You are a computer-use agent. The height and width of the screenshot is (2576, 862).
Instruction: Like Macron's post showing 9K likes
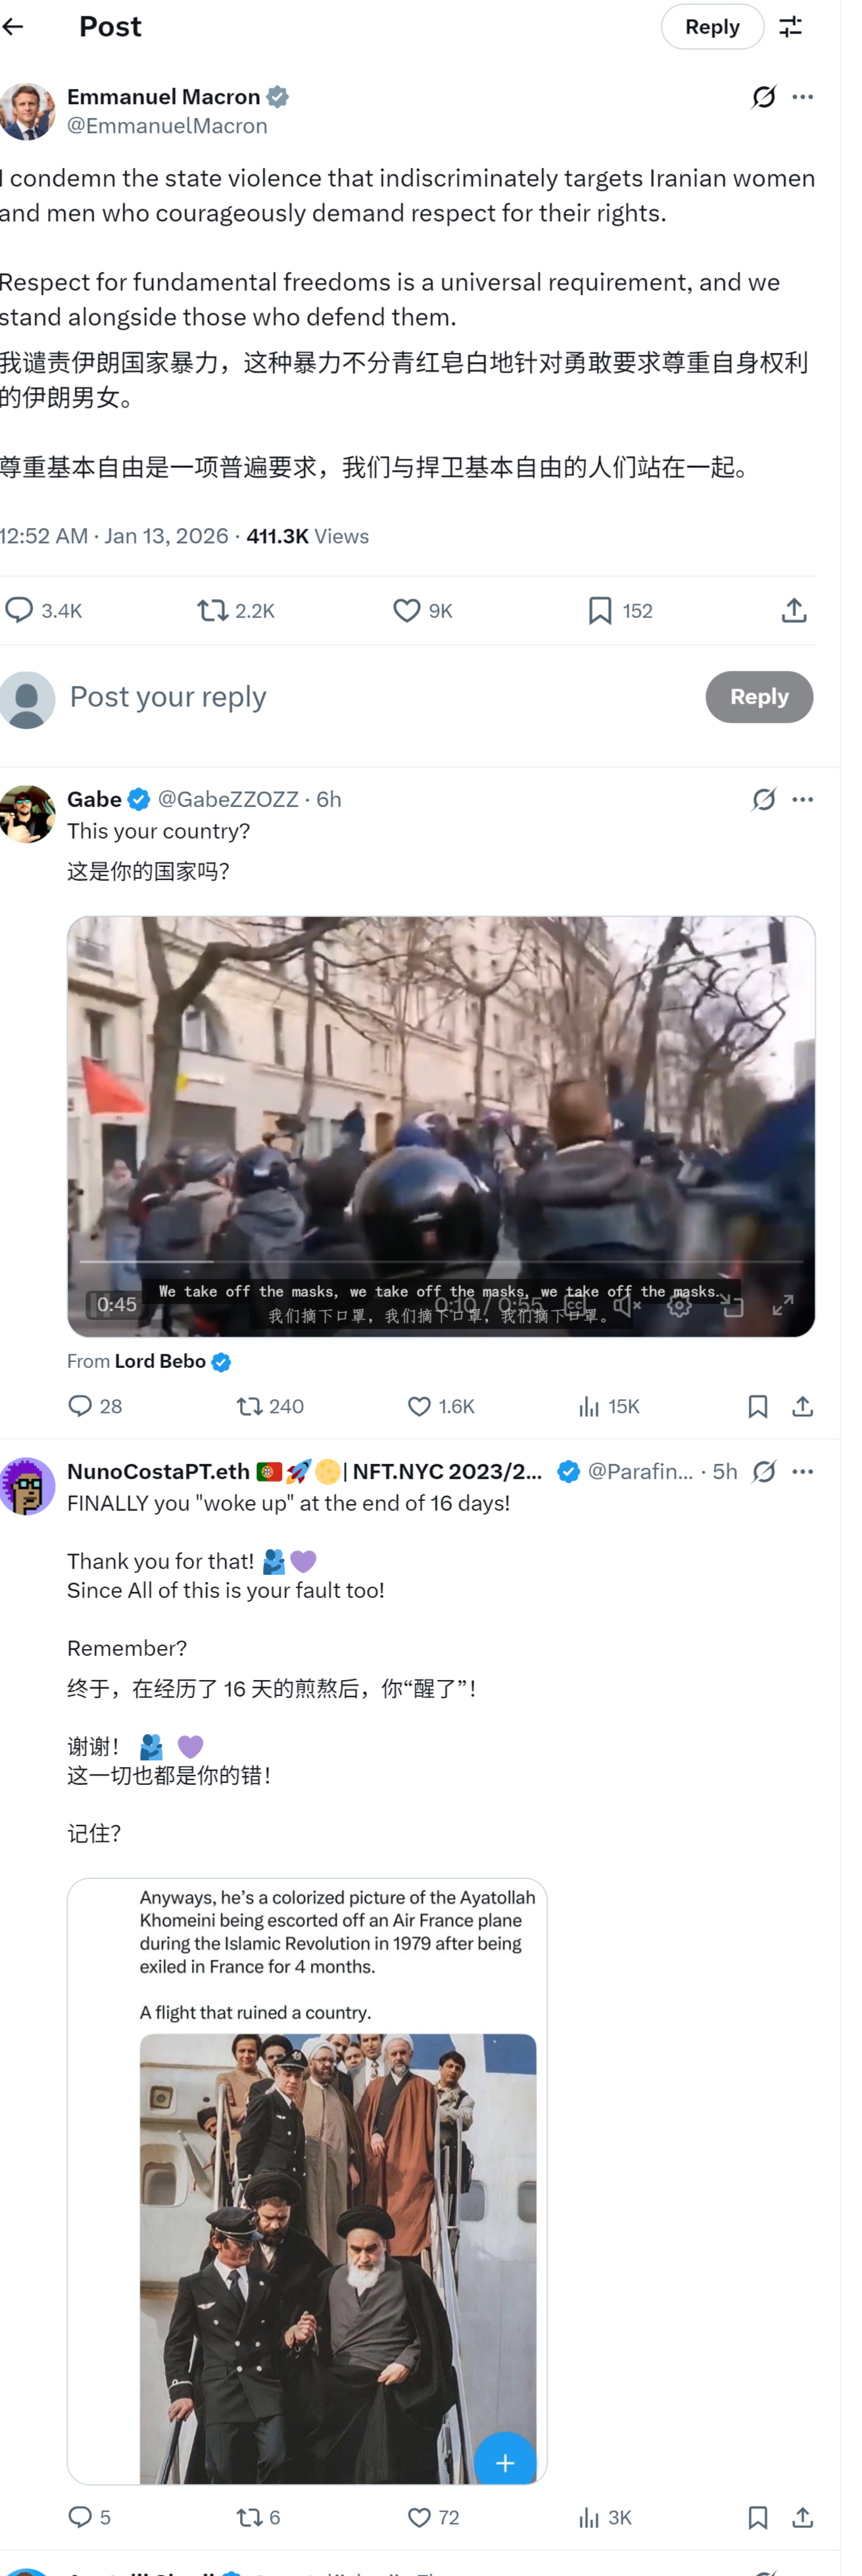click(x=423, y=610)
